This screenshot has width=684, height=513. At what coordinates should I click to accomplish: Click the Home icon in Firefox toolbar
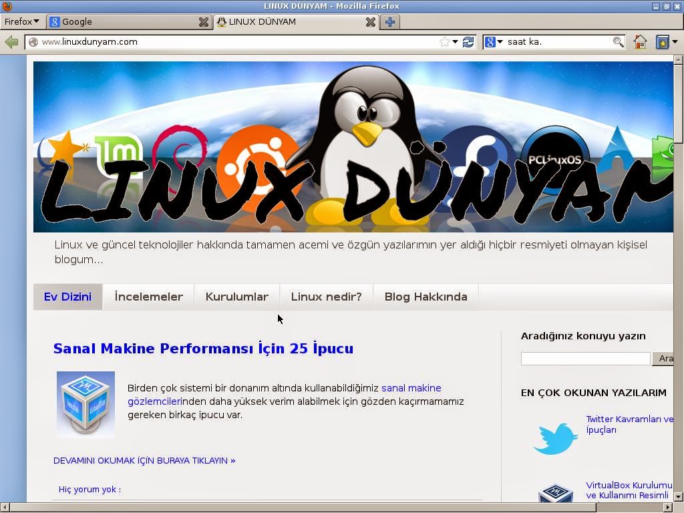pos(639,41)
